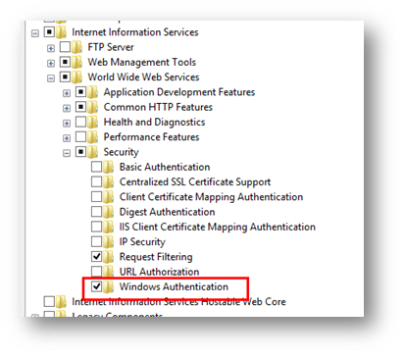This screenshot has width=405, height=358.
Task: Expand Performance Features node
Action: coord(67,138)
